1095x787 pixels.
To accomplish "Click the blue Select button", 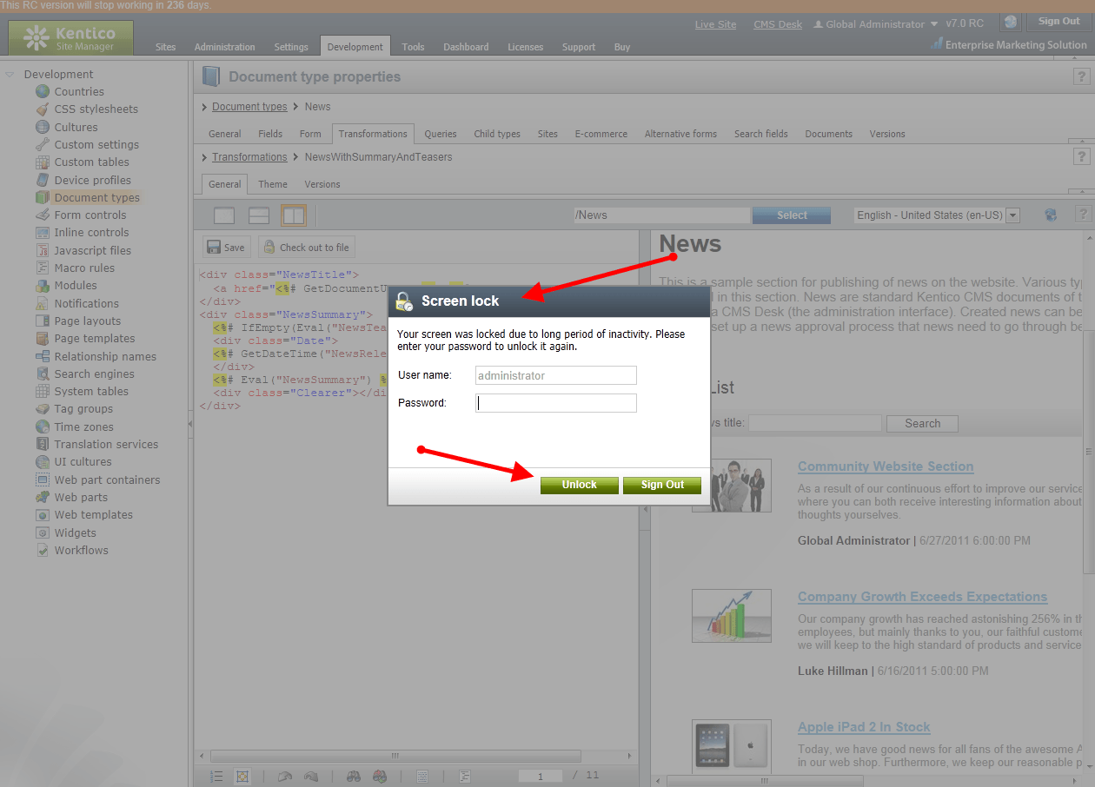I will click(792, 215).
